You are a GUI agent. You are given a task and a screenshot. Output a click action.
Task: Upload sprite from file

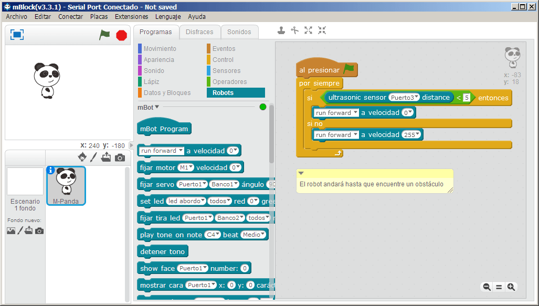tap(106, 157)
